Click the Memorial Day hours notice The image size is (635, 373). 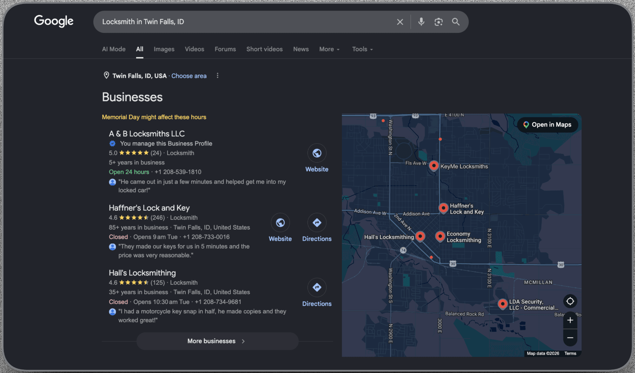[x=154, y=117]
